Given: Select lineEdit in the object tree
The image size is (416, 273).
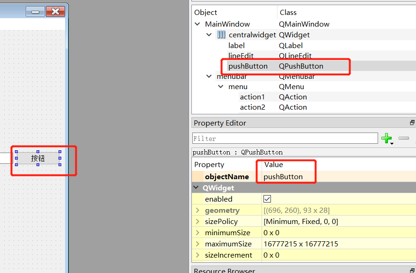Looking at the screenshot, I should 241,56.
